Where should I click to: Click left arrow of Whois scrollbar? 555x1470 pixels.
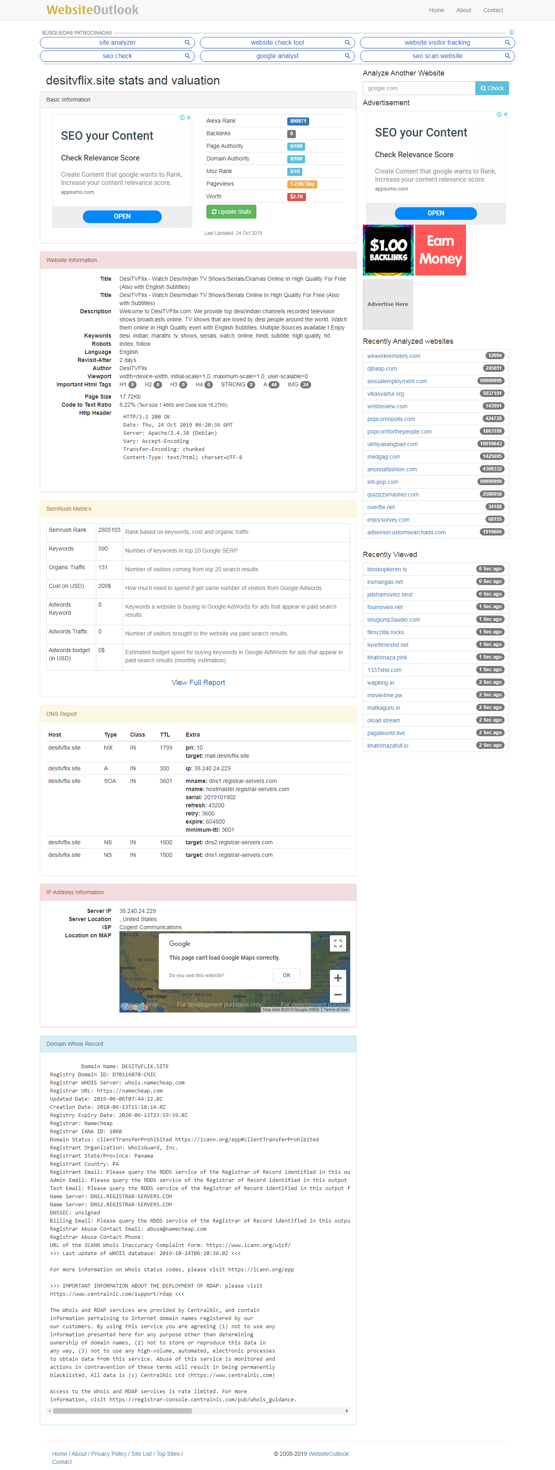[x=50, y=1411]
